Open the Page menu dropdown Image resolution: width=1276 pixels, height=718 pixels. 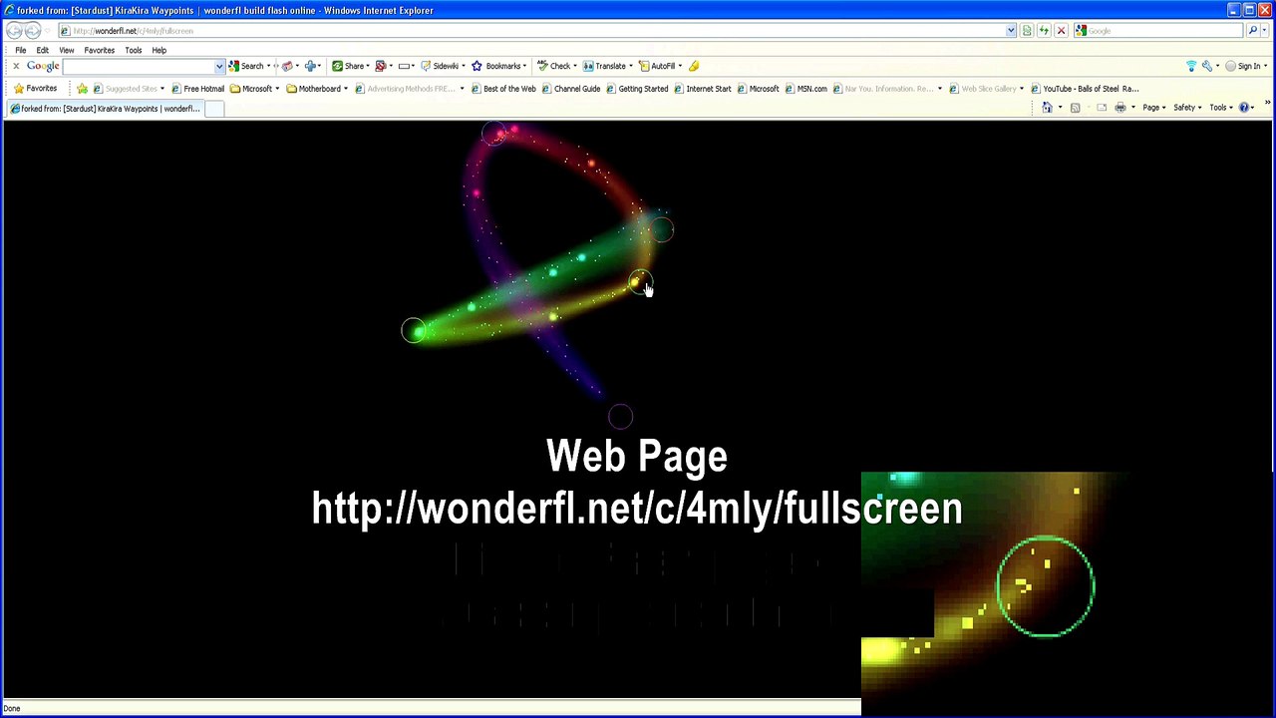(x=1153, y=108)
